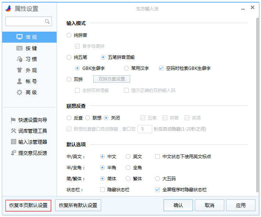Toggle 隐藏状态栏 checkbox
Screen dimensions: 261x217
(x=102, y=189)
